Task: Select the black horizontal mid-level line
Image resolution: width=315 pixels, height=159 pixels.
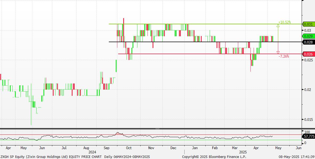Action: pyautogui.click(x=205, y=42)
